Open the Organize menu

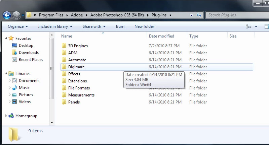18,26
